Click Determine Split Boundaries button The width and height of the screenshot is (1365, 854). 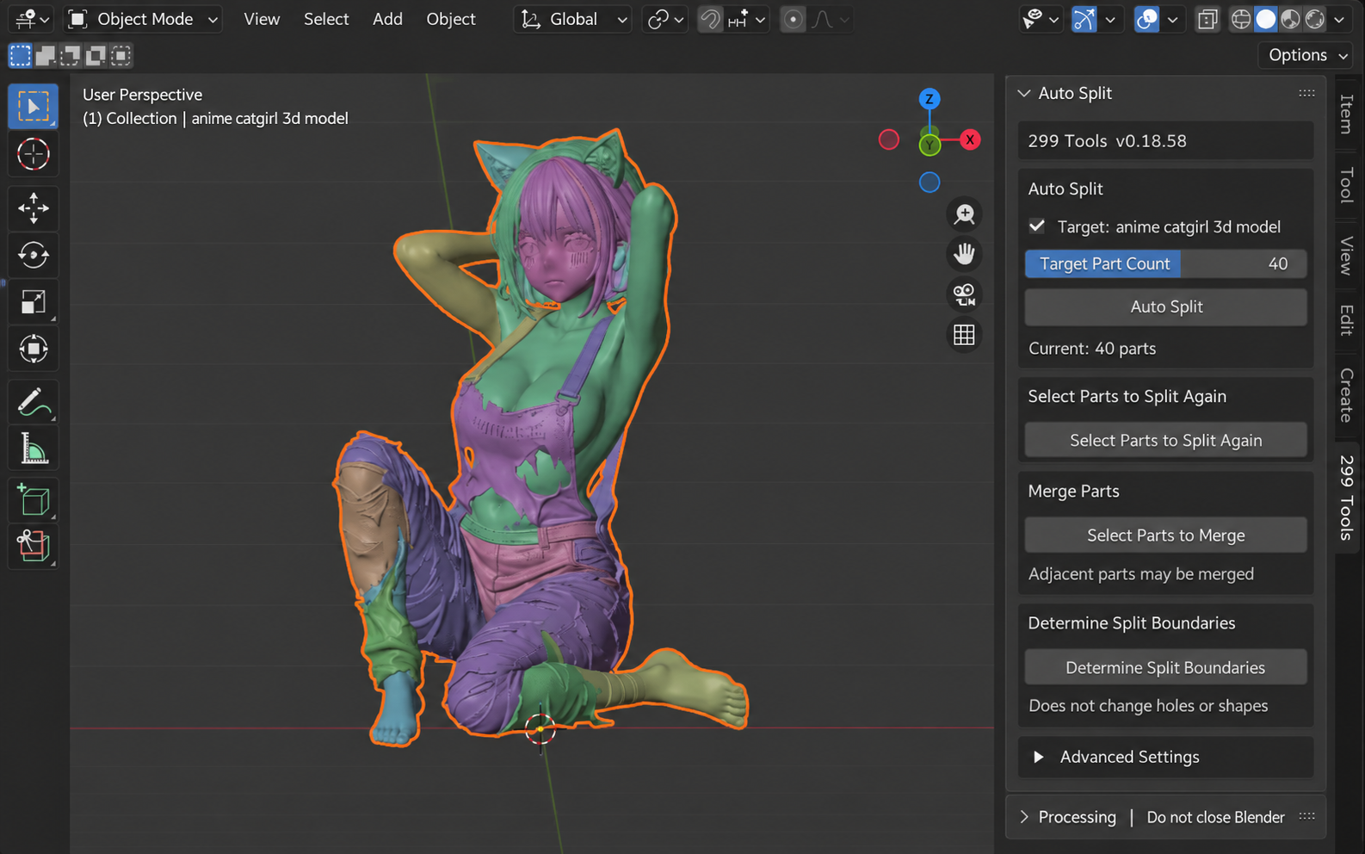pyautogui.click(x=1166, y=668)
